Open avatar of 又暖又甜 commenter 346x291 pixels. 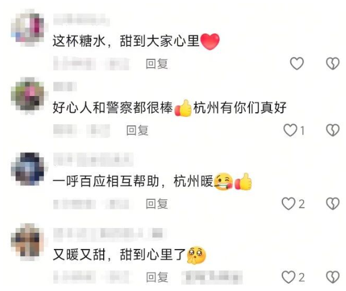[x=29, y=242]
